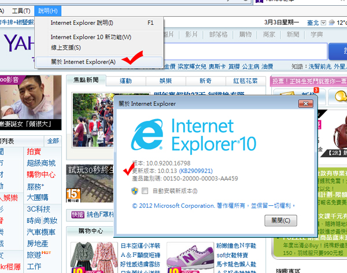Click the 關閉(C) button

point(280,220)
